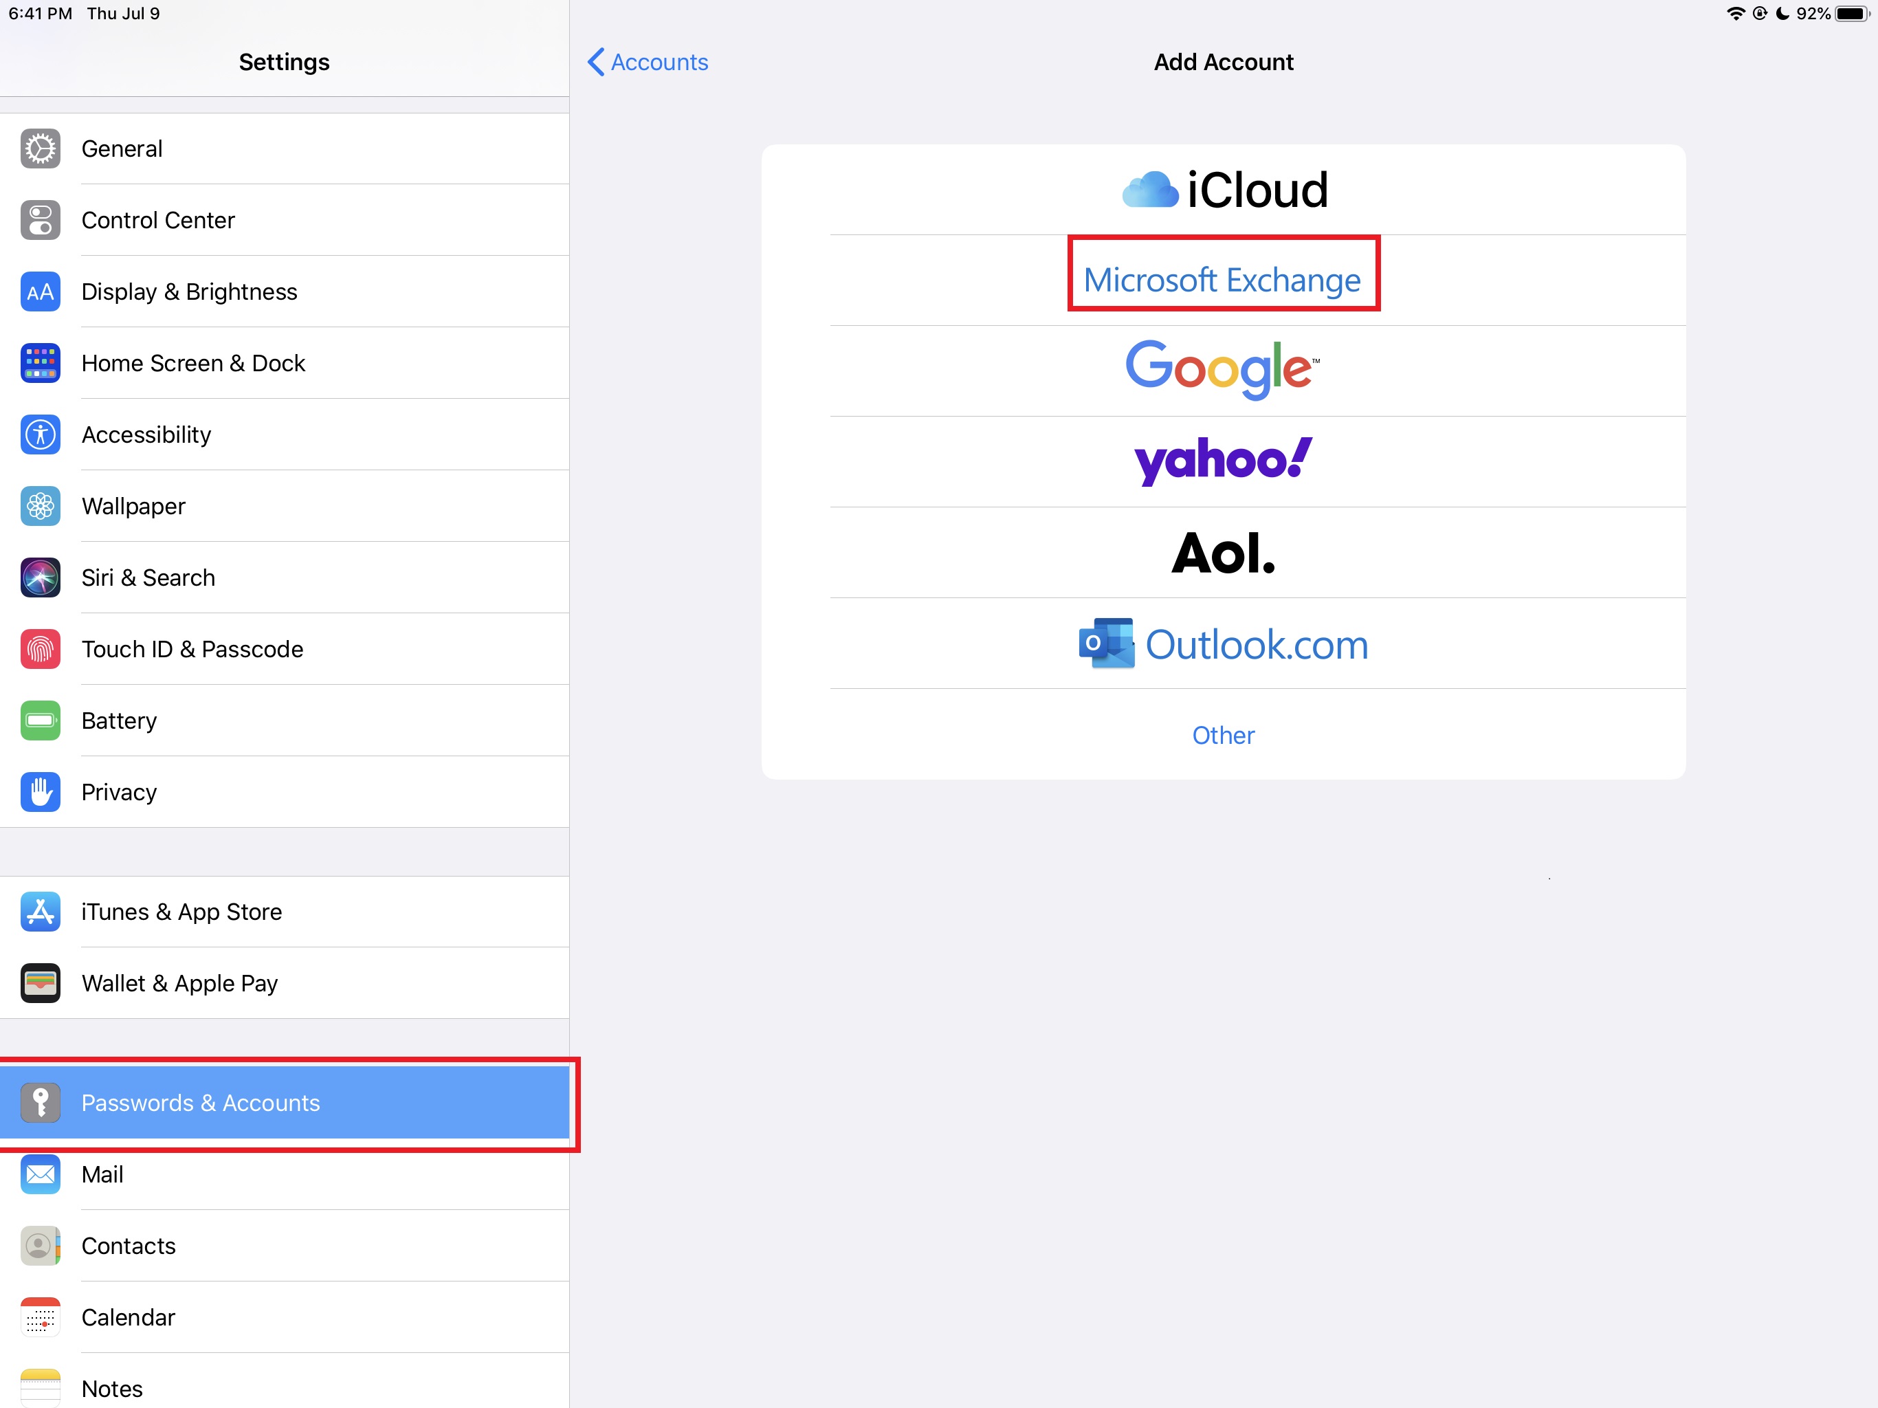Image resolution: width=1878 pixels, height=1408 pixels.
Task: Open Calendar settings
Action: 285,1317
